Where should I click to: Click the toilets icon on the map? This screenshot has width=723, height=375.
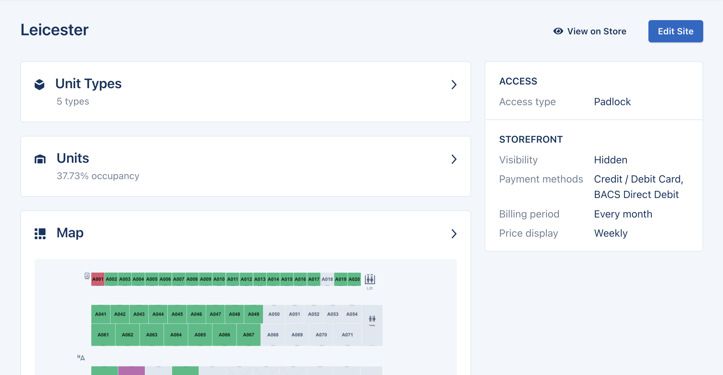click(372, 319)
